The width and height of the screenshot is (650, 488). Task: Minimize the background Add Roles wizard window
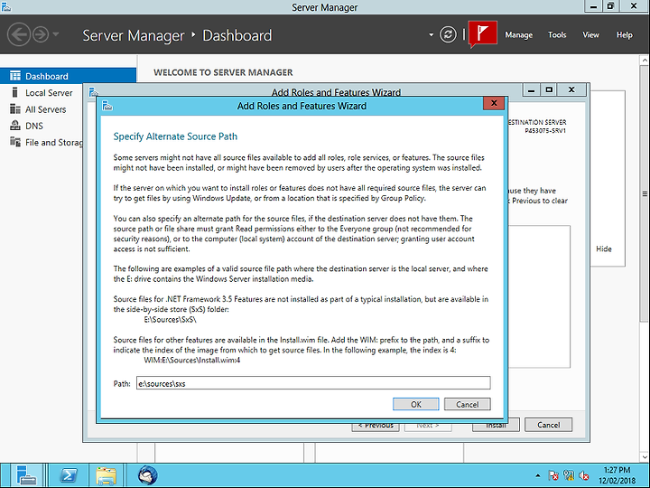click(532, 89)
